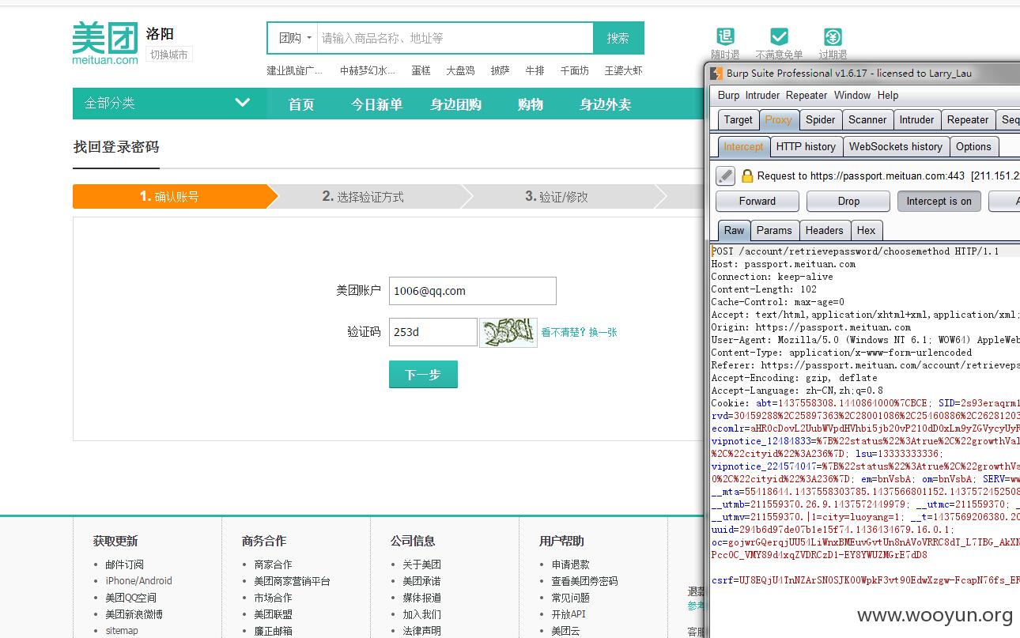1020x638 pixels.
Task: Click the 申请退款 footer link
Action: point(571,564)
